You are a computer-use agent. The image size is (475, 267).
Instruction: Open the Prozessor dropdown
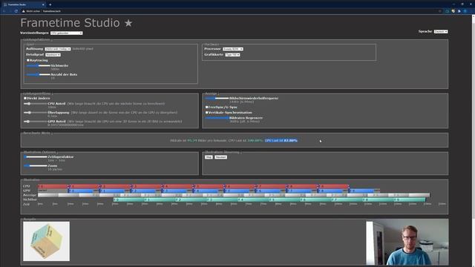(x=232, y=49)
